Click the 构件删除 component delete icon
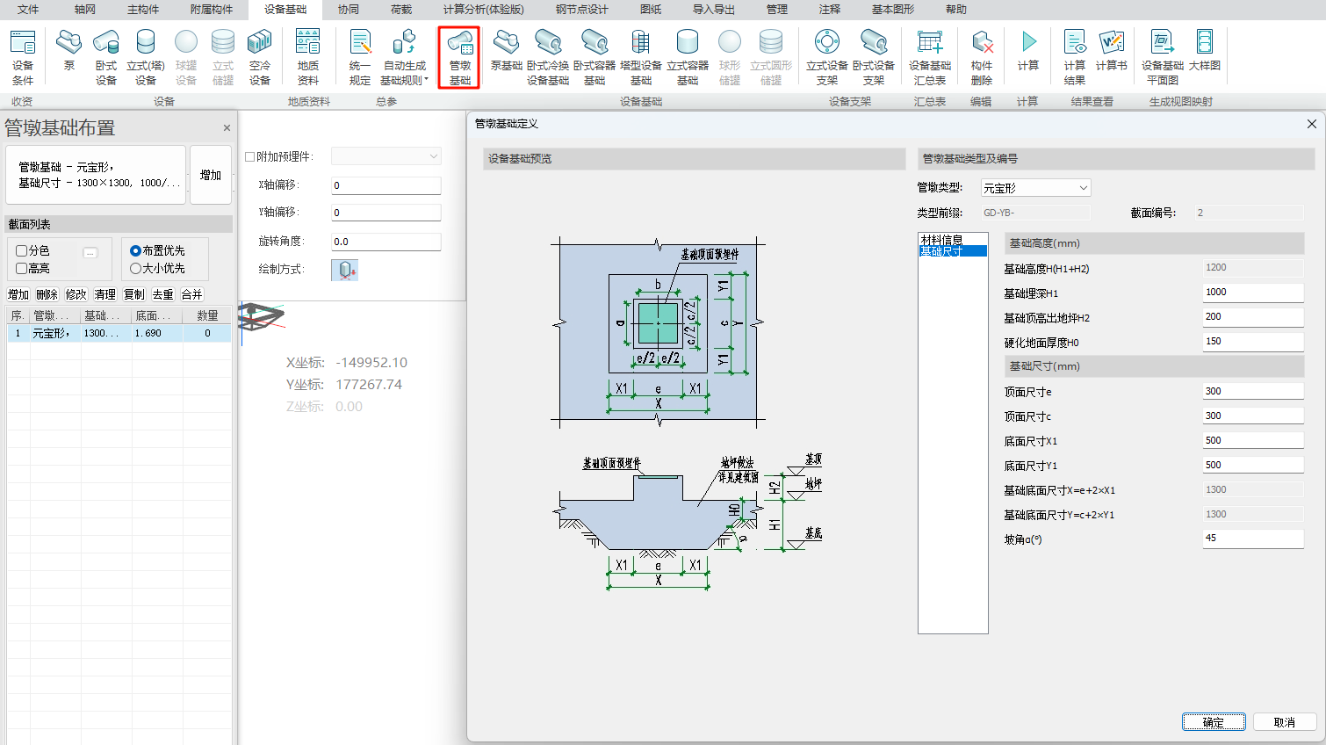This screenshot has height=745, width=1326. click(x=982, y=56)
